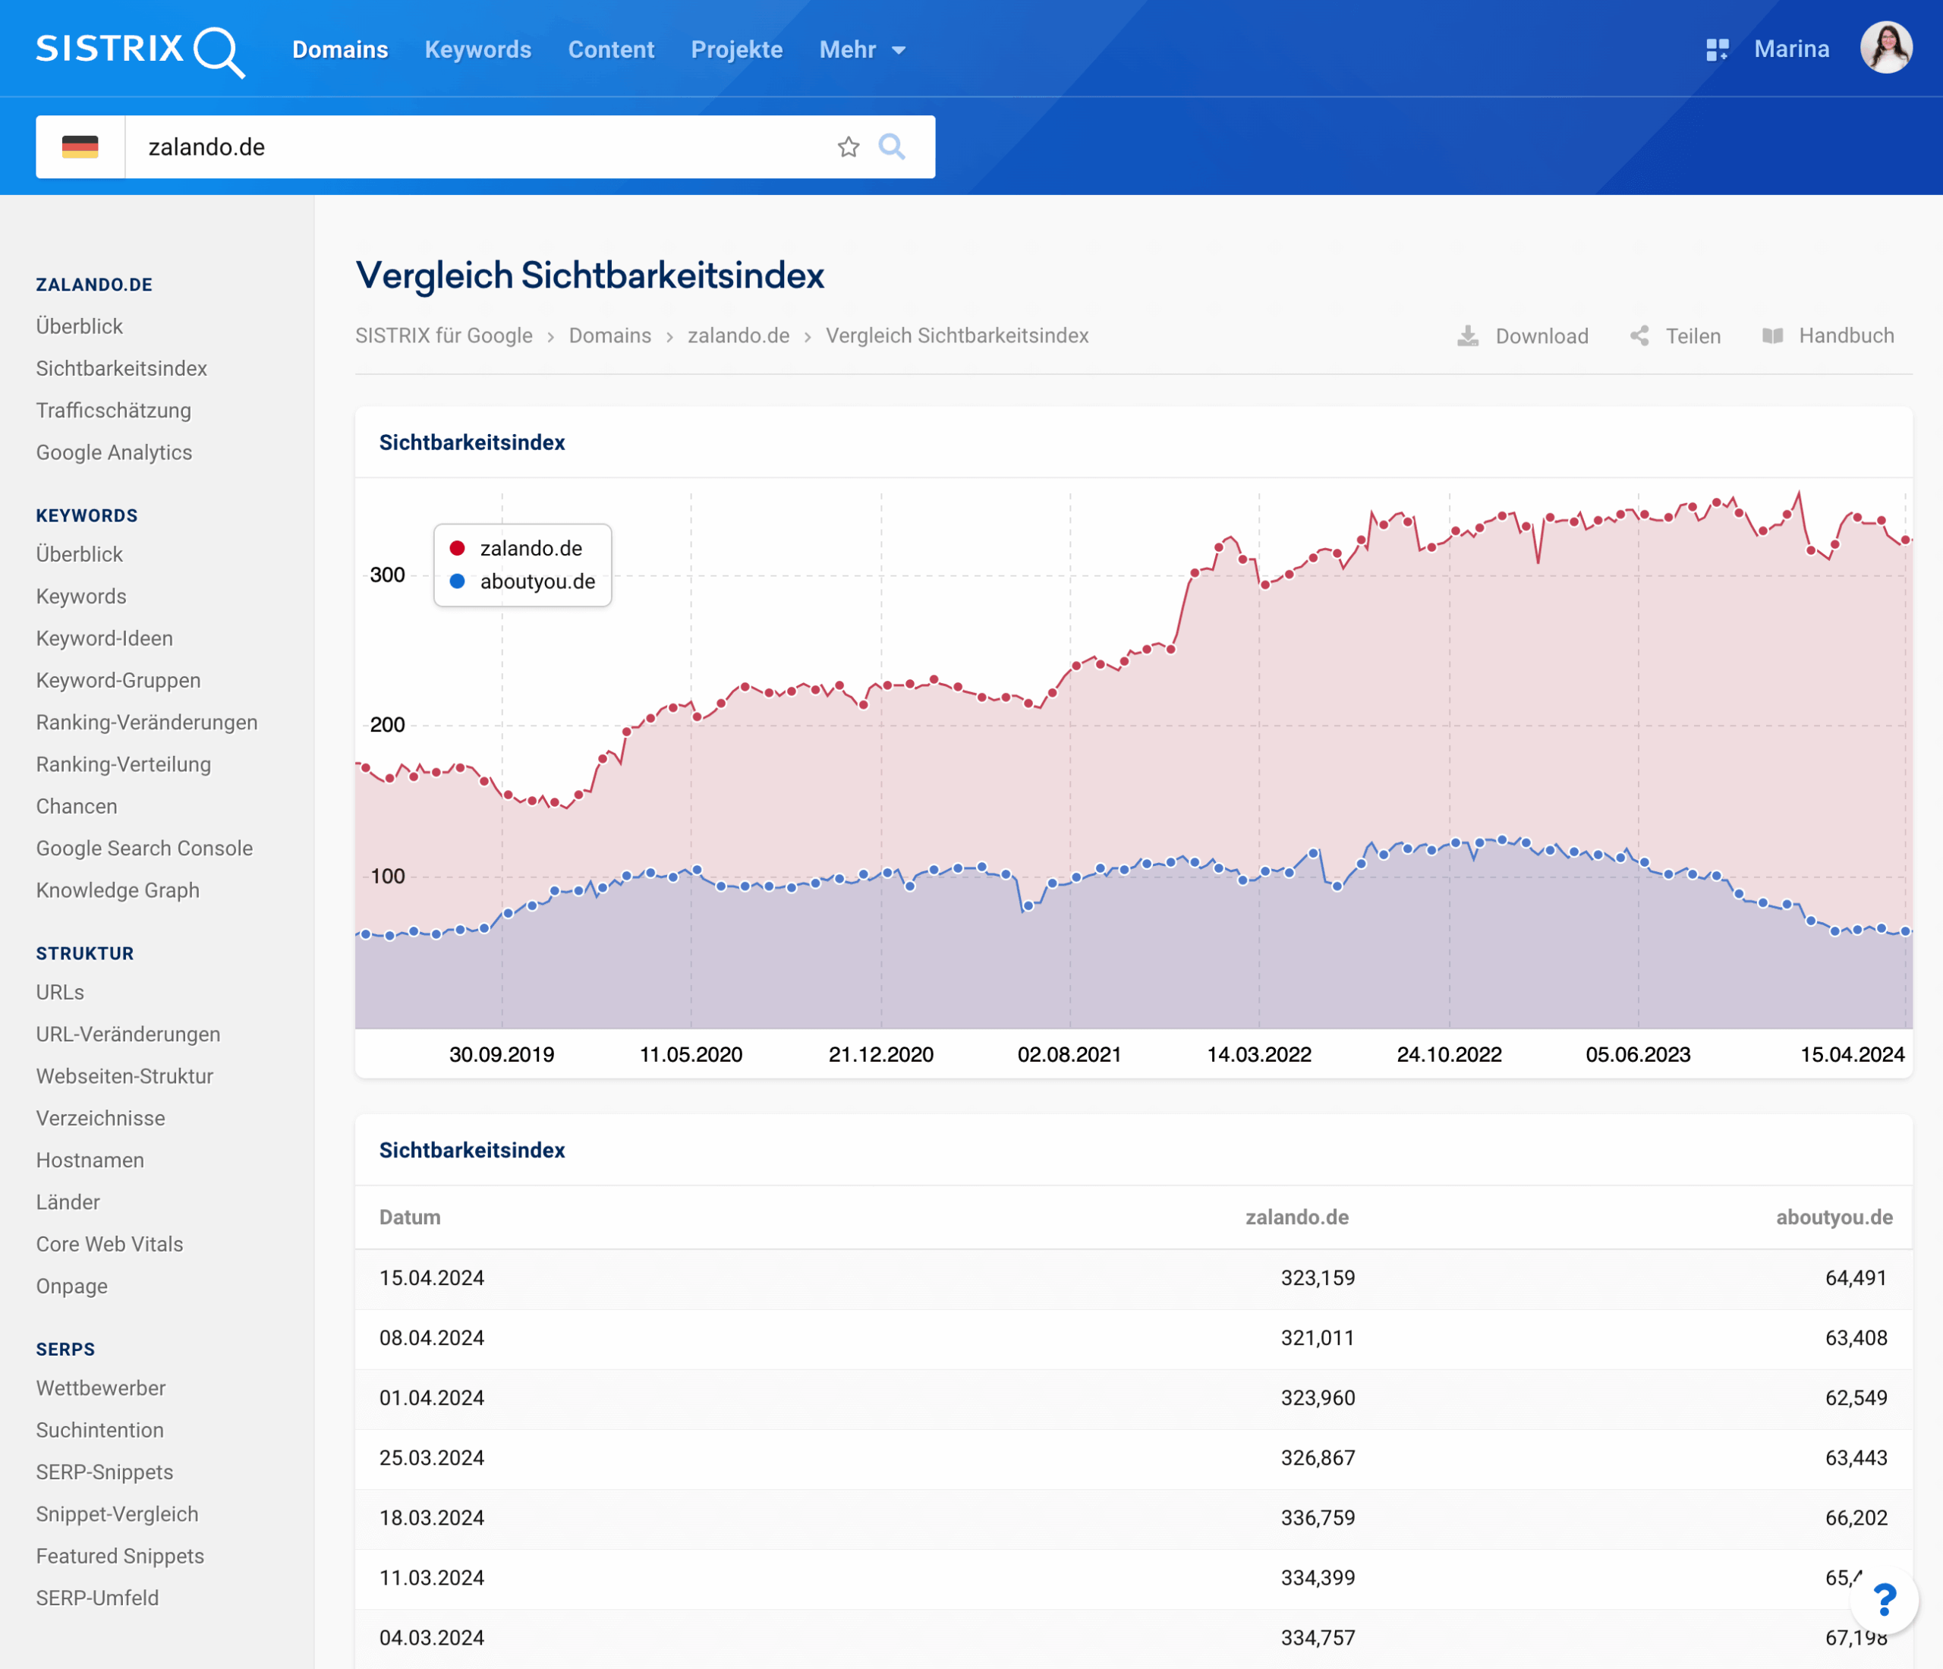Screen dimensions: 1943x1669
Task: Bookmark domain with the star icon
Action: click(849, 147)
